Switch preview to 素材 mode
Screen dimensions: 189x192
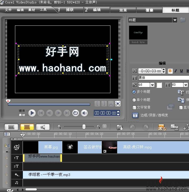pyautogui.click(x=22, y=115)
